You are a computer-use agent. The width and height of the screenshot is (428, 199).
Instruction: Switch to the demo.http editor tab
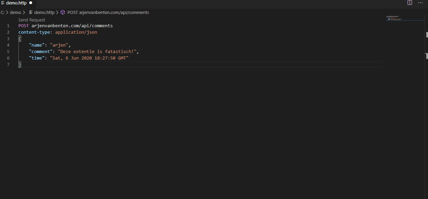pos(16,3)
